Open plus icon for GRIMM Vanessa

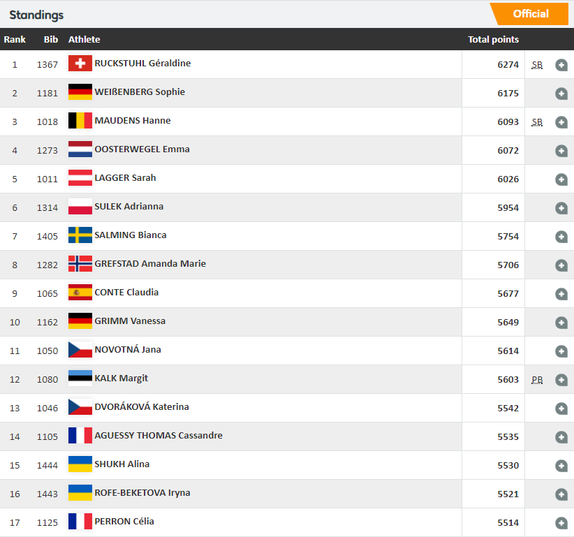click(x=561, y=323)
